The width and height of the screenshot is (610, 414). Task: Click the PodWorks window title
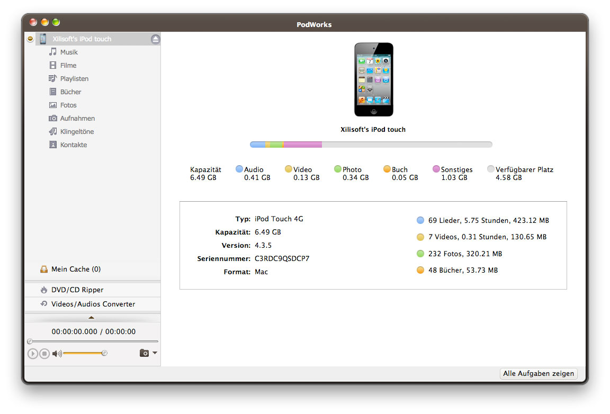point(314,24)
